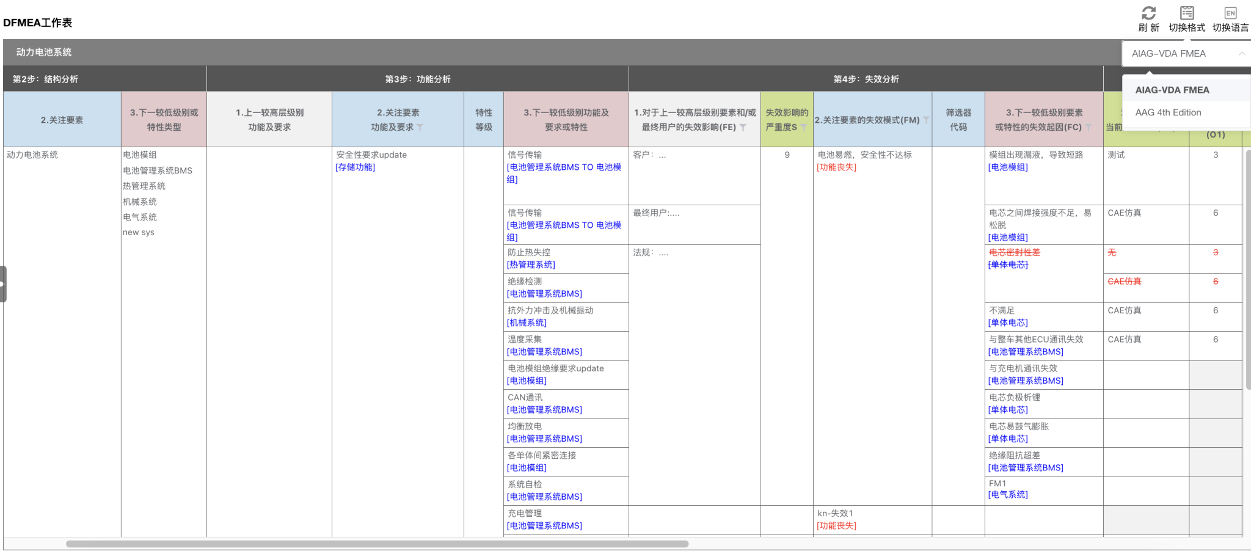
Task: Open the [热管理系统] link under 防止热失控
Action: 531,264
